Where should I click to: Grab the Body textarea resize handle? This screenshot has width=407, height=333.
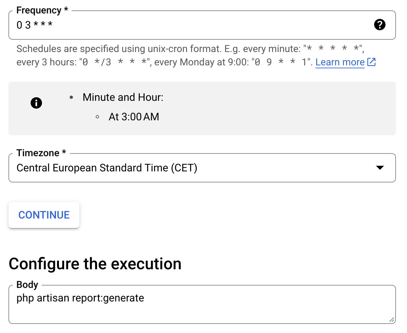(392, 320)
